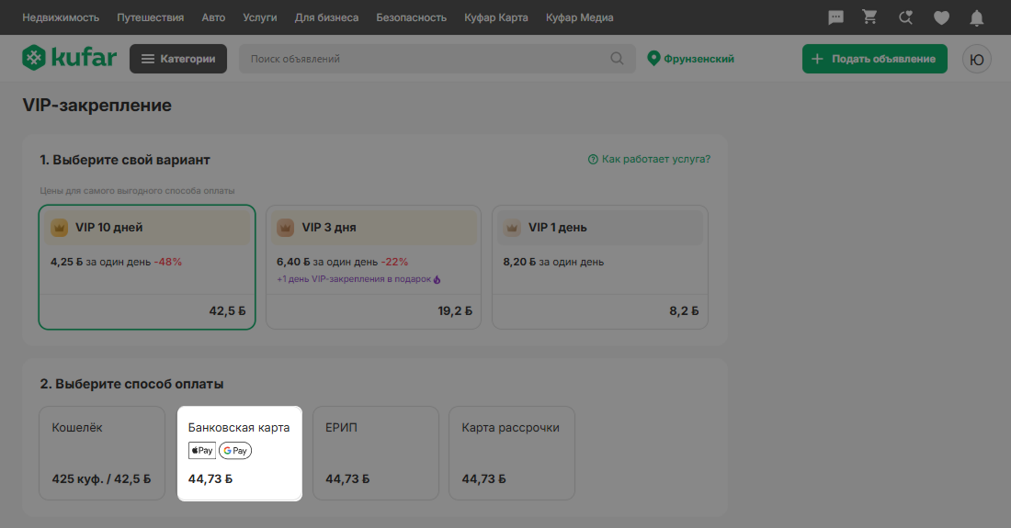Viewport: 1011px width, 528px height.
Task: Click the -22% discount label
Action: (x=394, y=262)
